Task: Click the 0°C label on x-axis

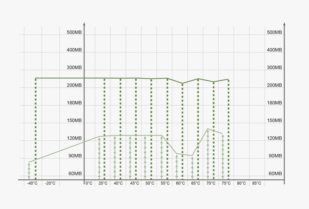Action: pos(89,183)
